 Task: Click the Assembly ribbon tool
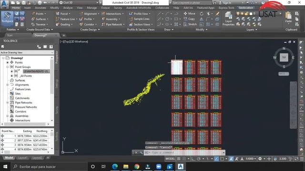pyautogui.click(x=111, y=19)
